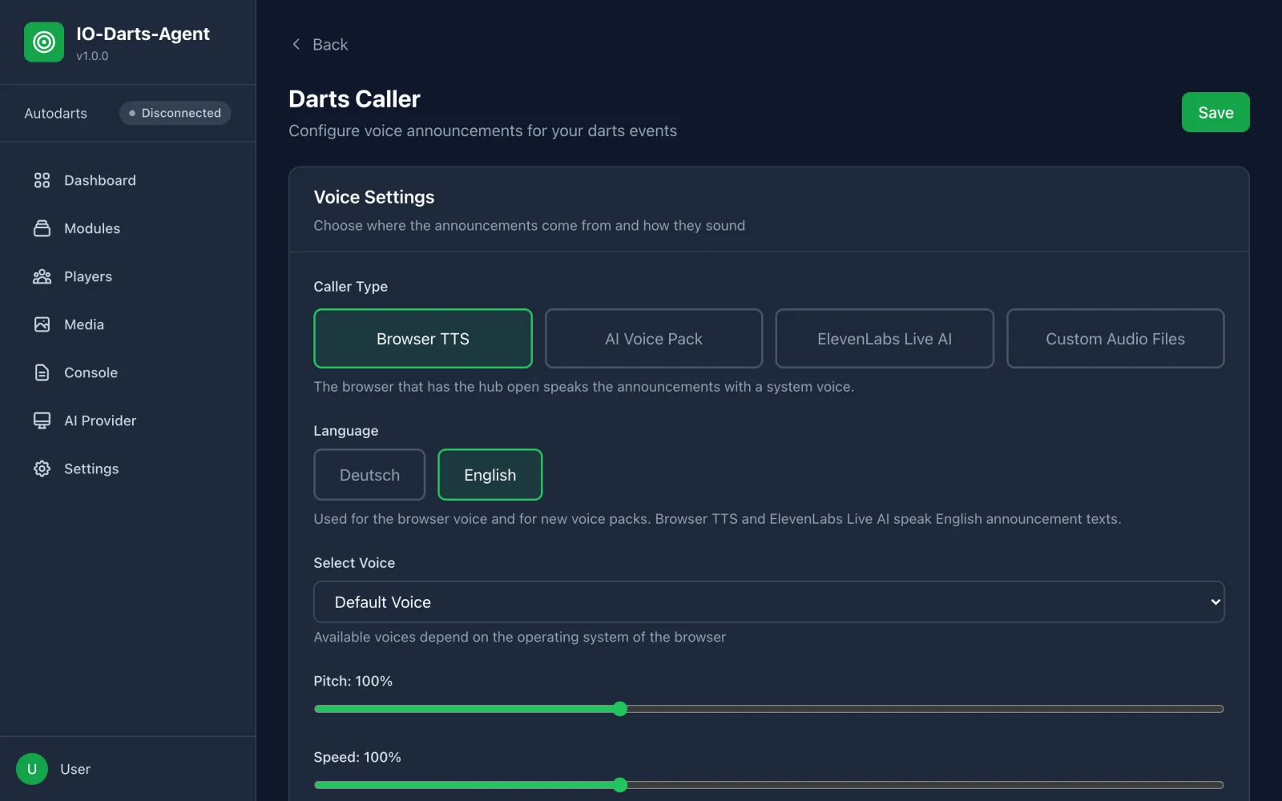
Task: Click the Autodarts label
Action: pyautogui.click(x=55, y=113)
